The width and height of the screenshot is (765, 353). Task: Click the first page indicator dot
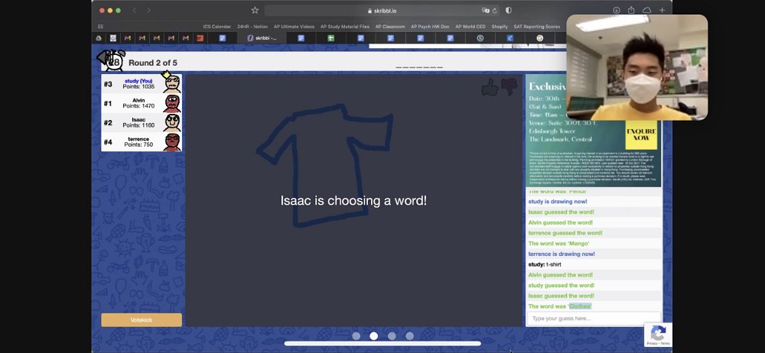point(356,336)
